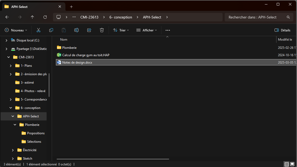This screenshot has width=297, height=167.
Task: Click the Rechercher dans APH-Select search box
Action: [256, 17]
